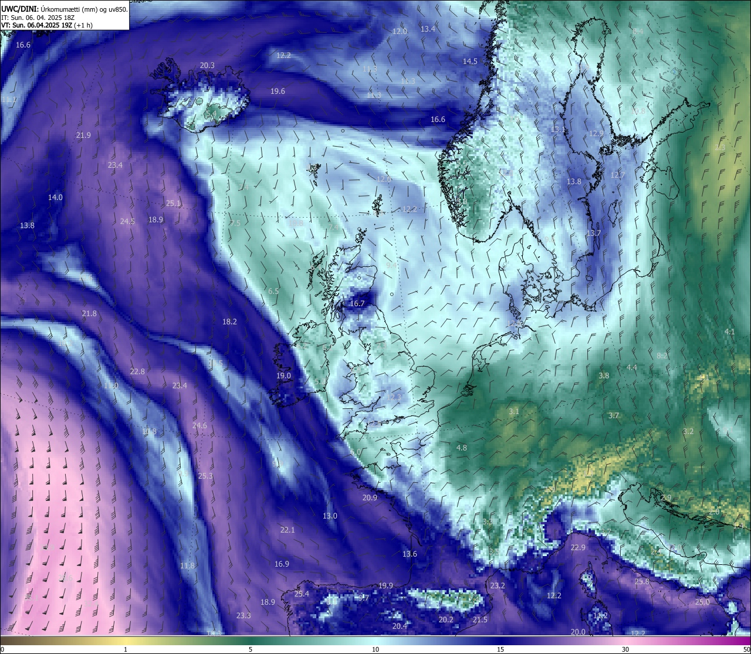Click the 25.0 value on the map
Image resolution: width=751 pixels, height=654 pixels.
702,602
